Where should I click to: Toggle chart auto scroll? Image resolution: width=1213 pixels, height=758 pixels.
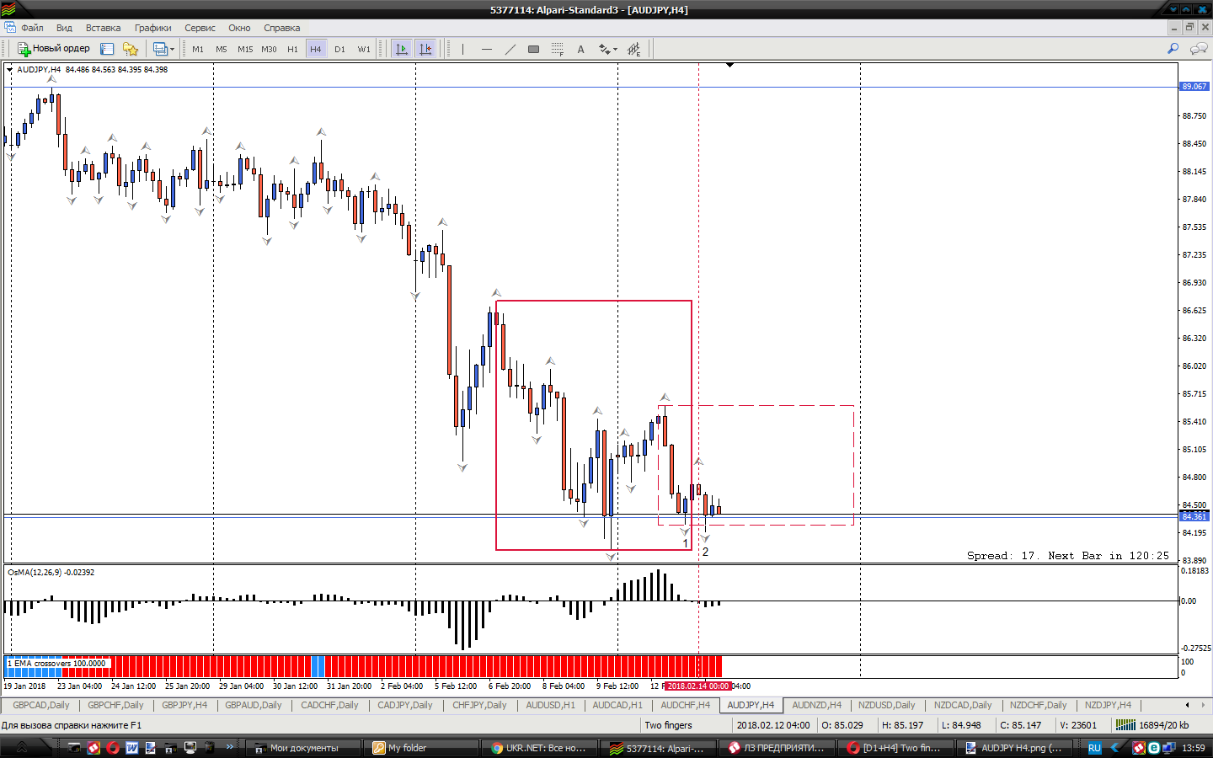pyautogui.click(x=402, y=49)
